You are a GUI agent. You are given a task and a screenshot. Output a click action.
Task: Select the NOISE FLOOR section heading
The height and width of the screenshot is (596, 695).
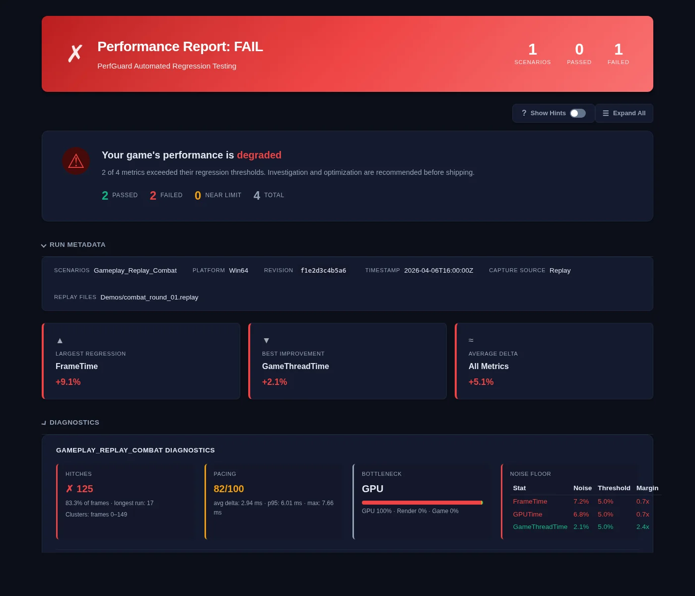(x=530, y=474)
